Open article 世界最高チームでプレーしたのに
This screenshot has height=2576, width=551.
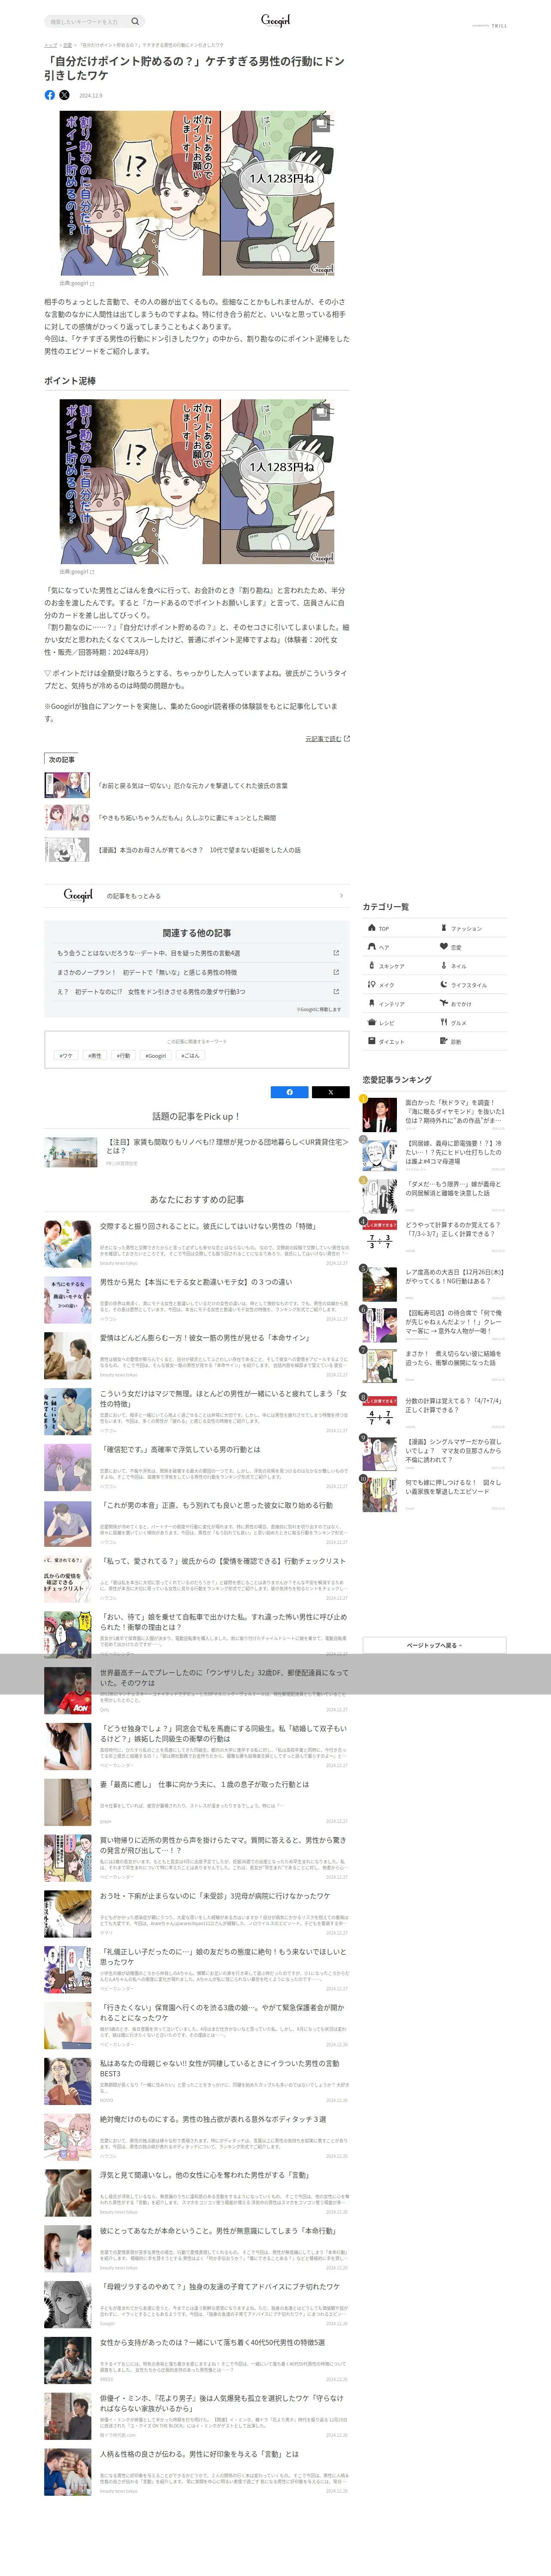pos(197,1690)
